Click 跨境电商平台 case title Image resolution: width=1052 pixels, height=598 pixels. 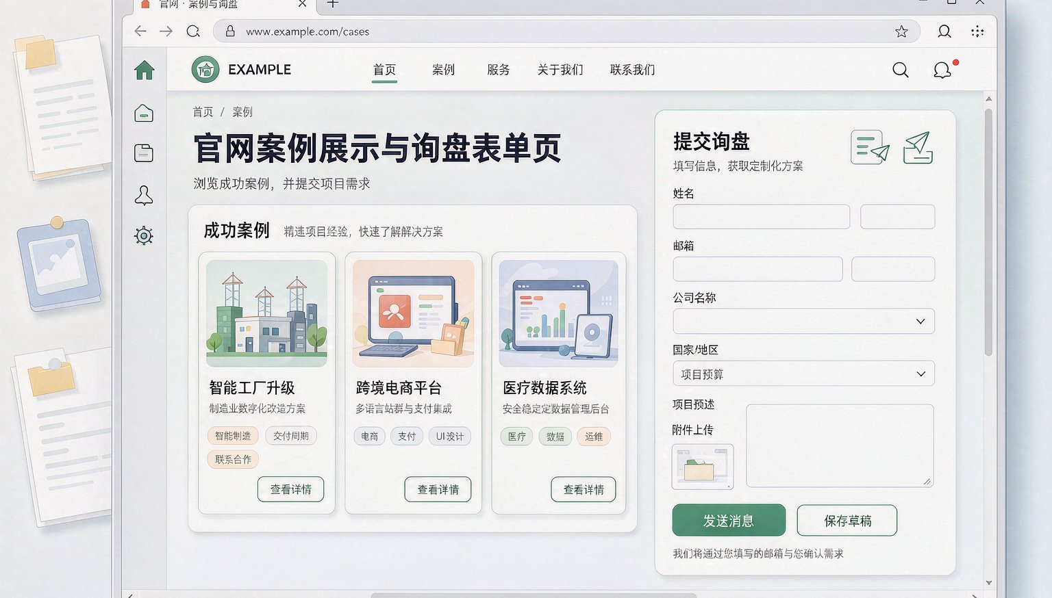click(x=399, y=388)
